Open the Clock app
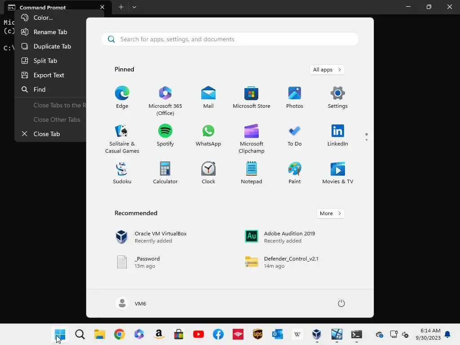Viewport: 460px width, 345px height. [x=208, y=173]
